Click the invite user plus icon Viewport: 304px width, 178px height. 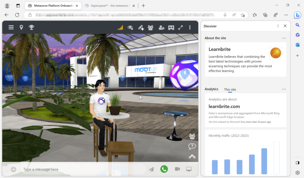pyautogui.click(x=161, y=28)
